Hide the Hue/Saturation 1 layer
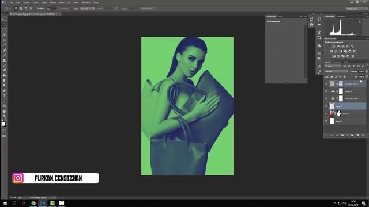369x207 pixels. 326,99
